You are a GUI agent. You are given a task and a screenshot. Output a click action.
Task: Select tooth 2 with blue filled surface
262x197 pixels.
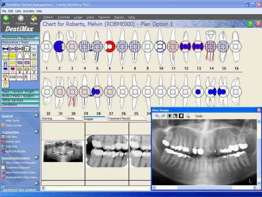[x=59, y=46]
